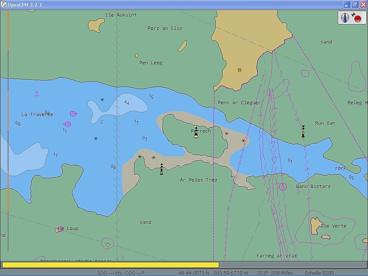Click the 07 depth sounding

pos(145,138)
